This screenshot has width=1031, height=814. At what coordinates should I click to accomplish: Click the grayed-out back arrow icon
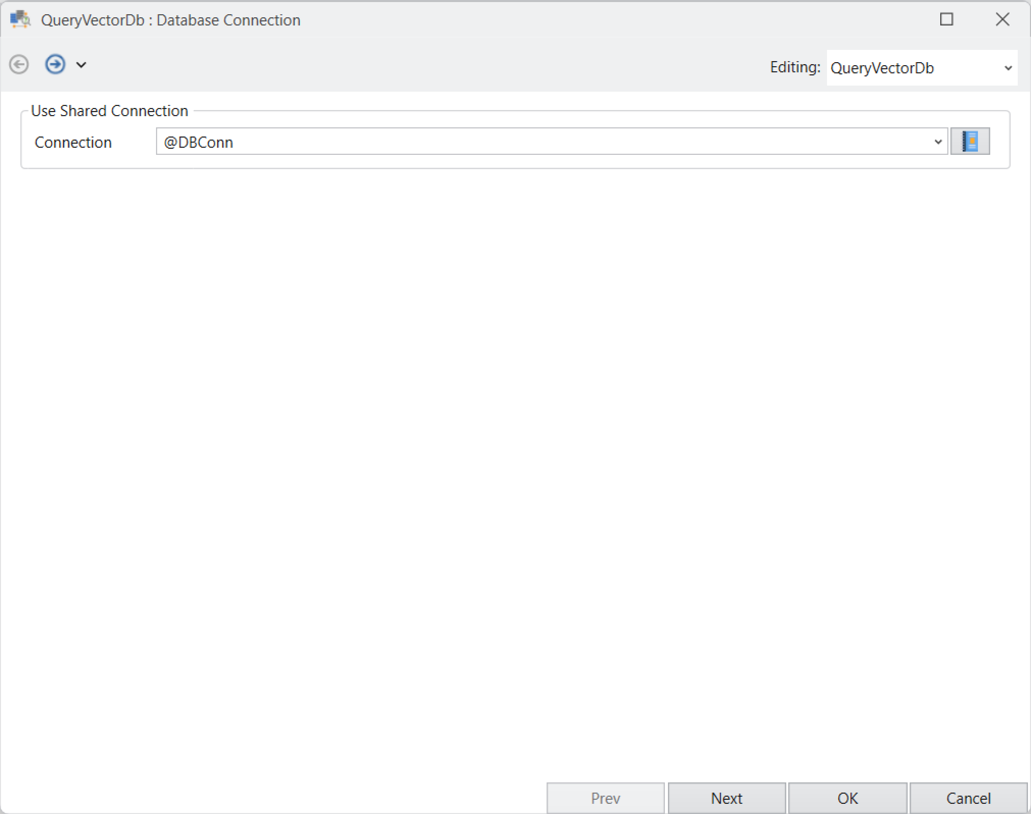(19, 65)
